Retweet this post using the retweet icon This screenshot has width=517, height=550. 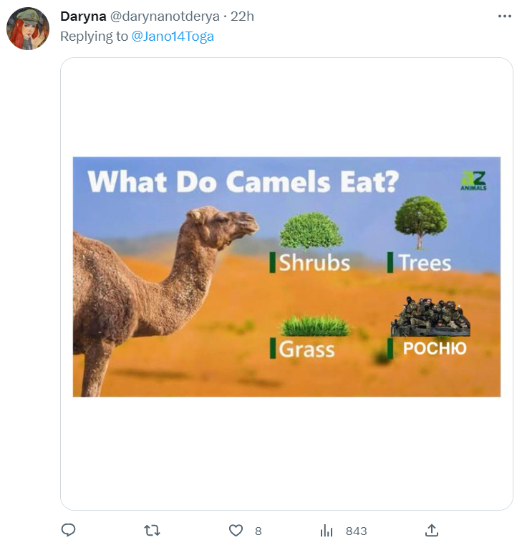pos(152,531)
